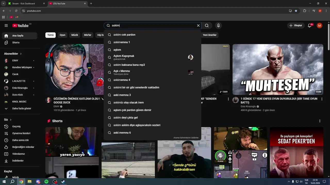
Task: Select the Yeni öneriler filter chip
Action: click(210, 35)
